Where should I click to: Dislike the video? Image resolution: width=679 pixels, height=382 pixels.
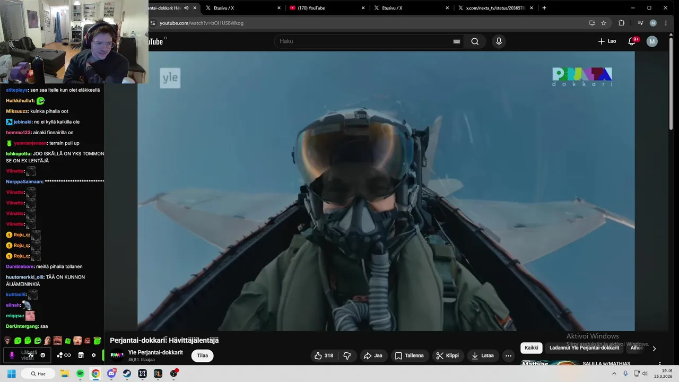tap(347, 355)
